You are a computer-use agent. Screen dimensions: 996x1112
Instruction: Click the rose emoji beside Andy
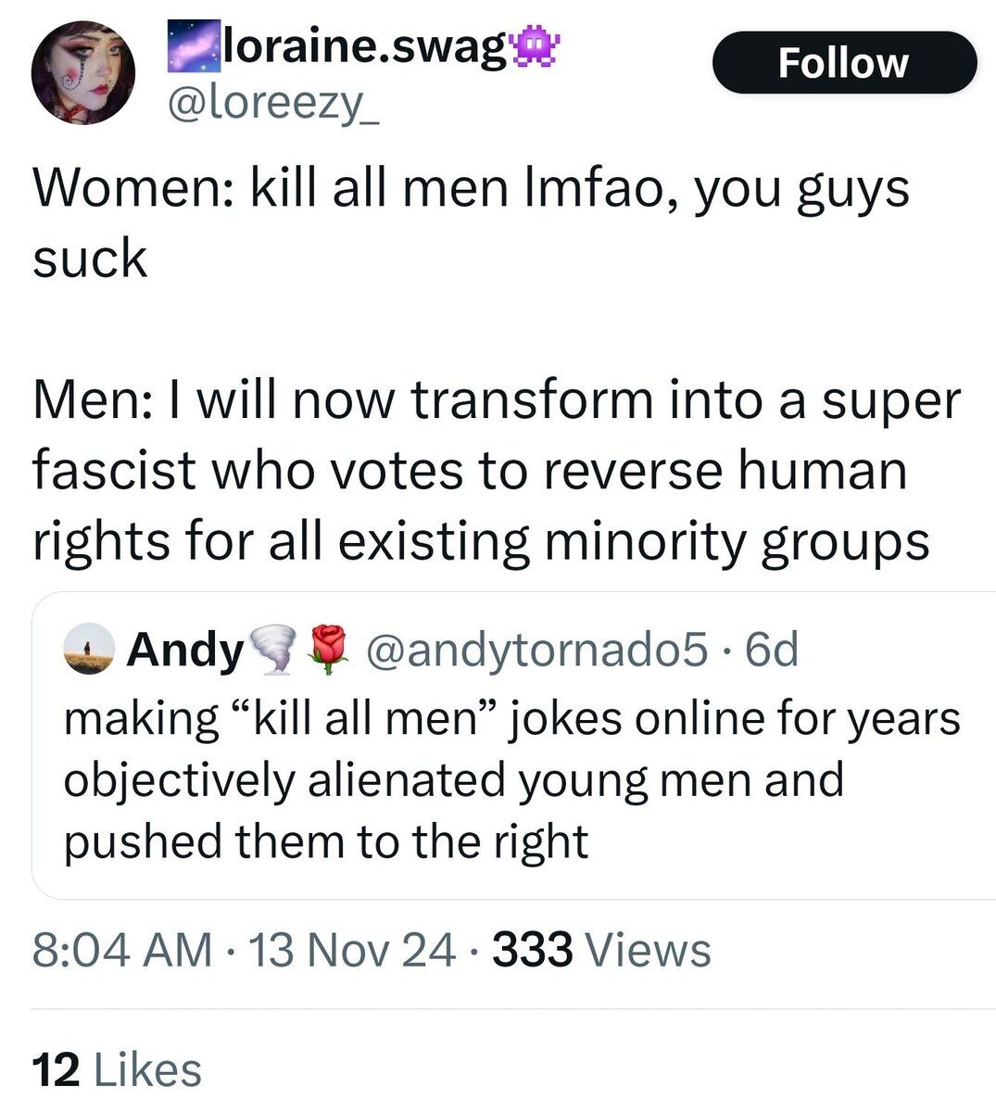click(325, 650)
